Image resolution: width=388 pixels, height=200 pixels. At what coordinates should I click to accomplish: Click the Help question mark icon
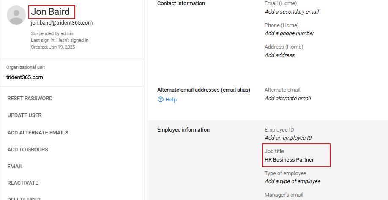click(161, 100)
